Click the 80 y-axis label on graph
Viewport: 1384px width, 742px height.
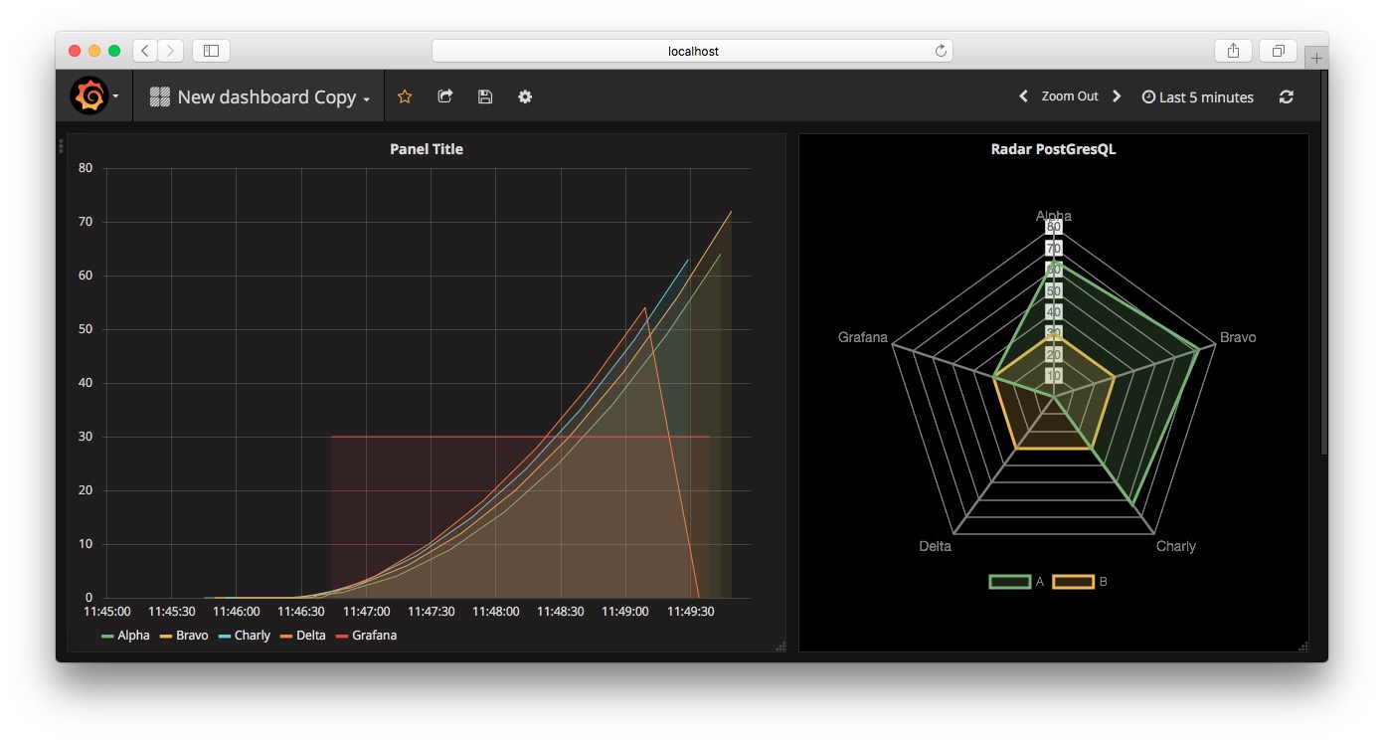(86, 168)
